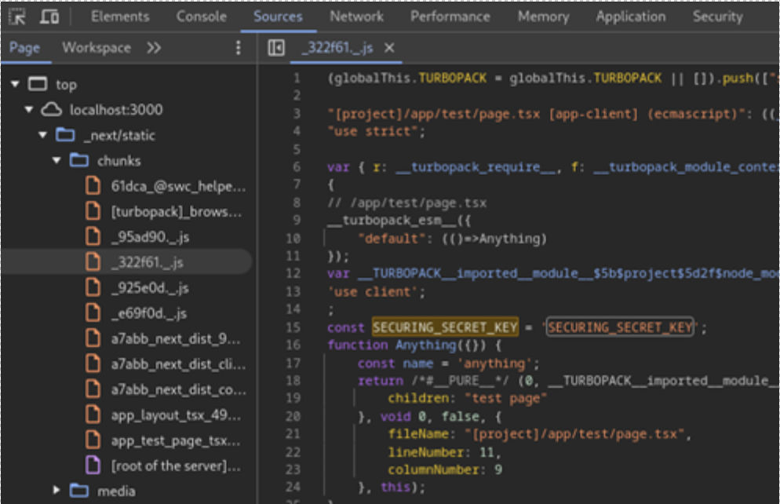Activate the inspect element picker icon

tap(17, 16)
